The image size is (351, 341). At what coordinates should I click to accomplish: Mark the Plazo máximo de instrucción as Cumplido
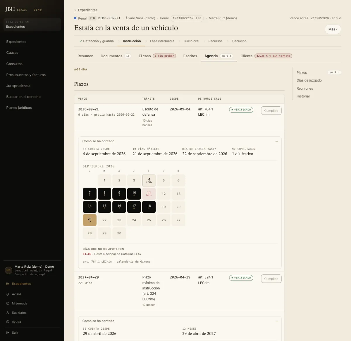pos(271,279)
